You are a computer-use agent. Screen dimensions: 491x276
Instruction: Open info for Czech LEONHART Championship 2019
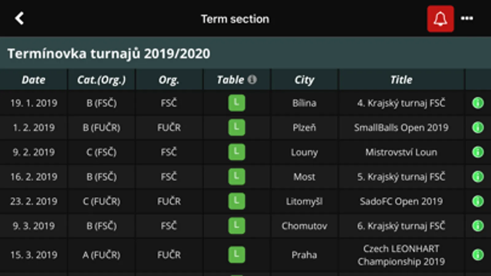[477, 255]
